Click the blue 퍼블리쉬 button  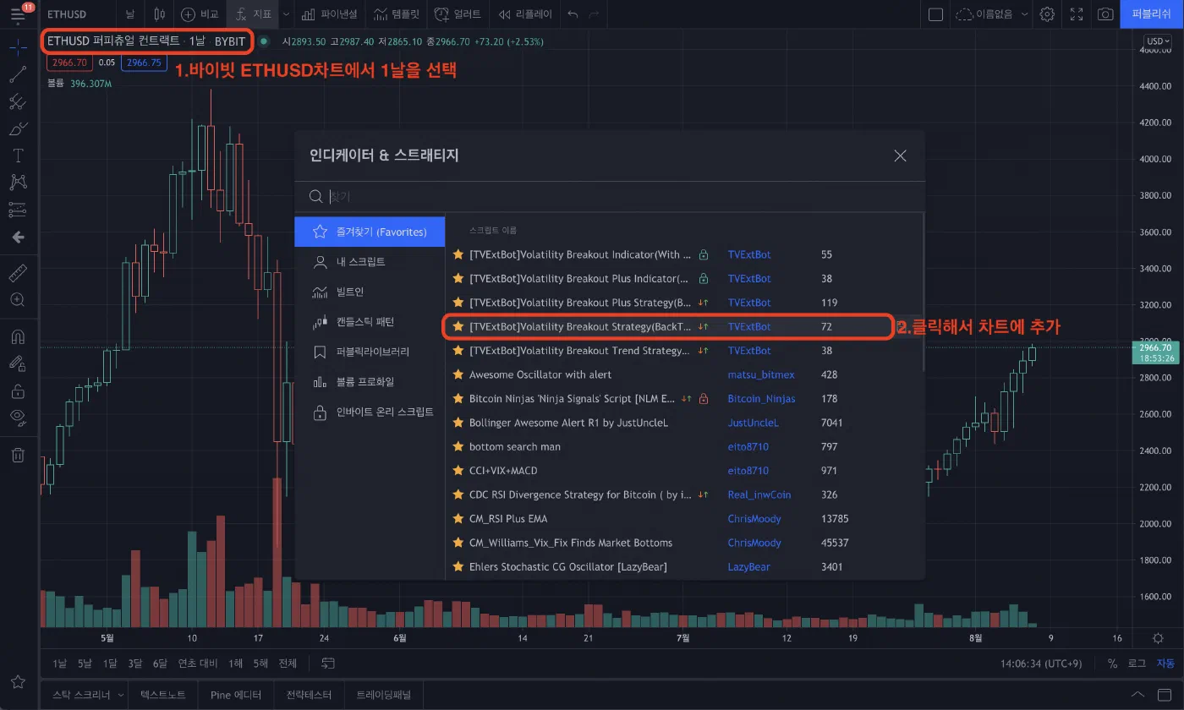click(1152, 14)
